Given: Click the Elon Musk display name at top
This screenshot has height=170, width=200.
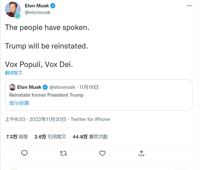Looking at the screenshot, I should (37, 6).
